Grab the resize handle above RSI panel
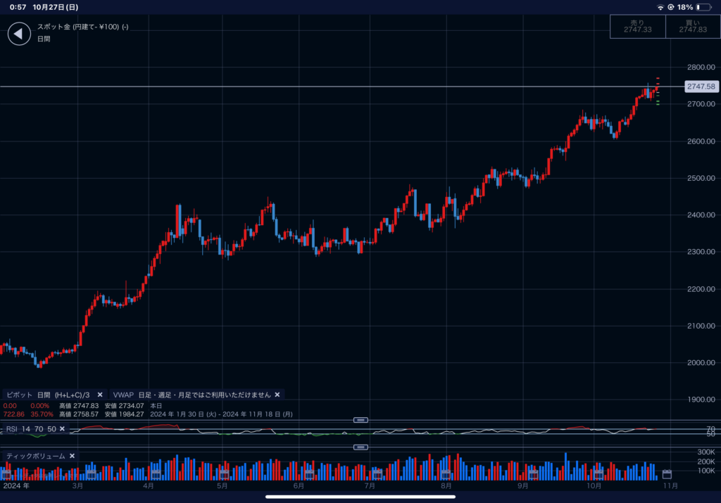The image size is (721, 503). [360, 419]
